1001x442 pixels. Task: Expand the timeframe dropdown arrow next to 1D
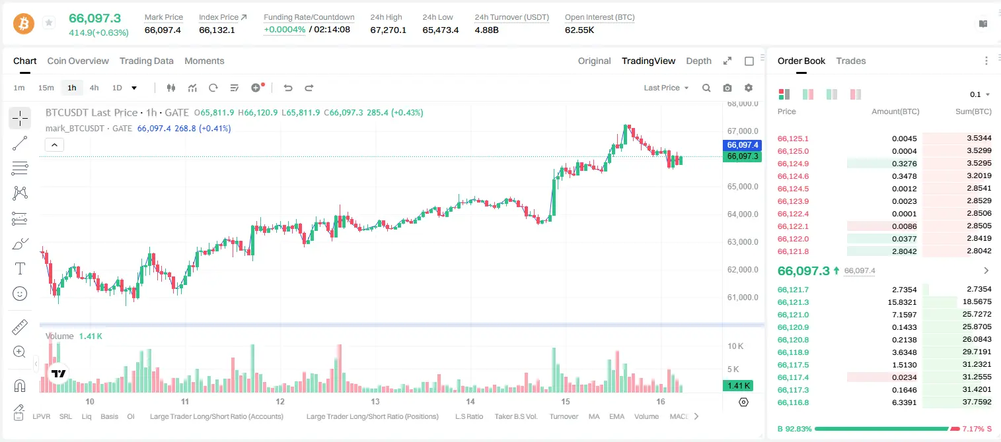point(134,88)
